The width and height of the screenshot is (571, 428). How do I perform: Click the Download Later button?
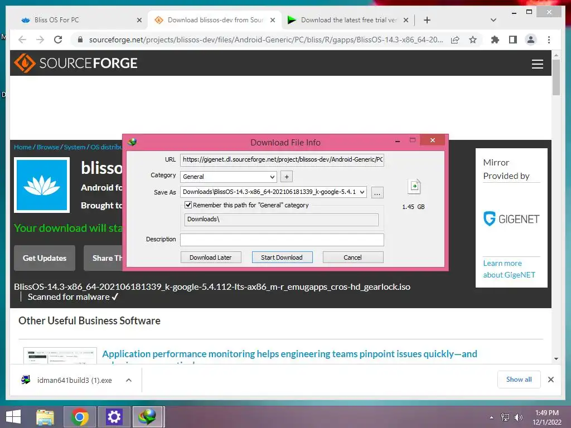click(210, 257)
